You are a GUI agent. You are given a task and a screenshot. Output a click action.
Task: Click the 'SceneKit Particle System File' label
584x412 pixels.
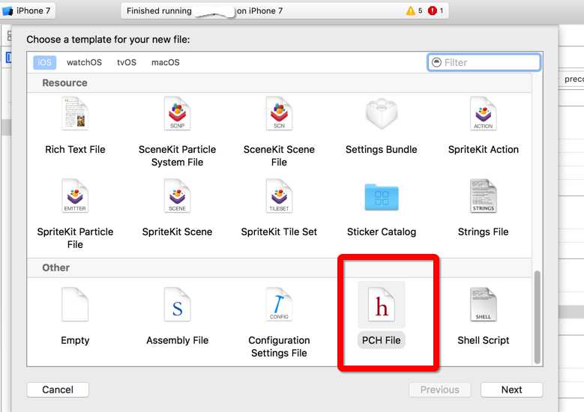pos(177,156)
